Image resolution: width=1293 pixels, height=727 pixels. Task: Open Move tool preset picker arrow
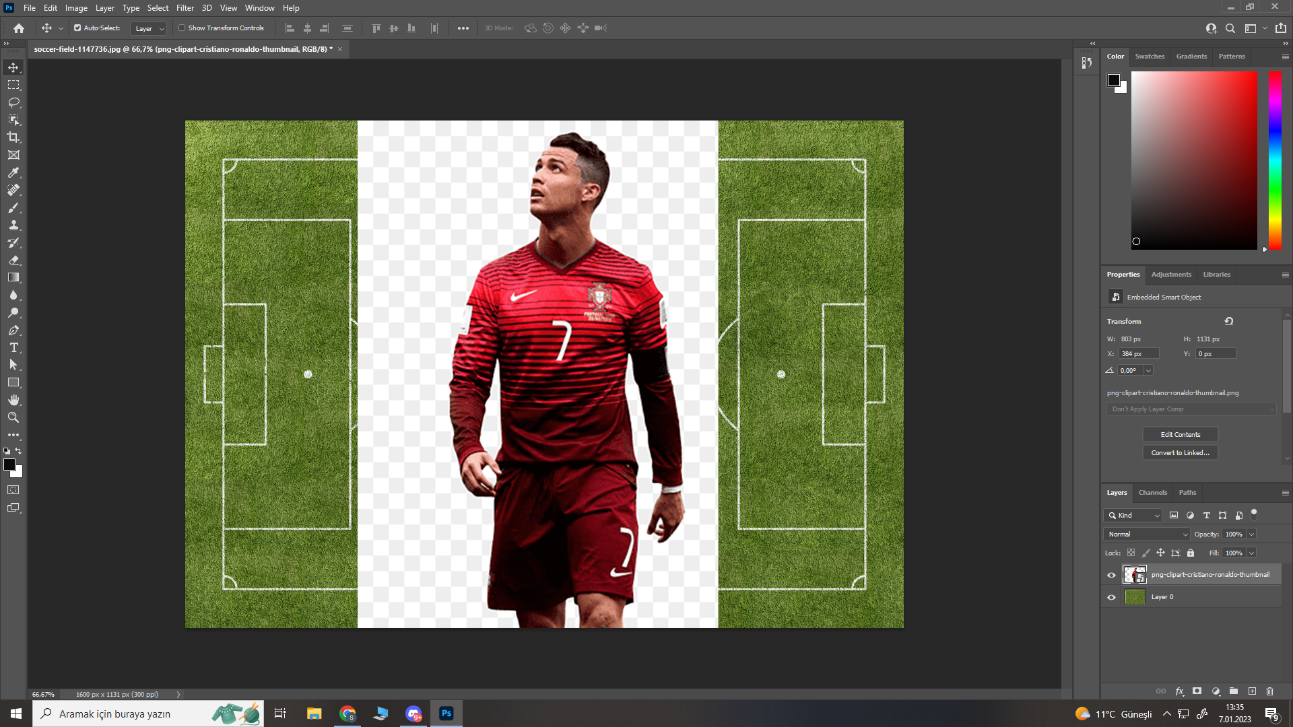(61, 28)
